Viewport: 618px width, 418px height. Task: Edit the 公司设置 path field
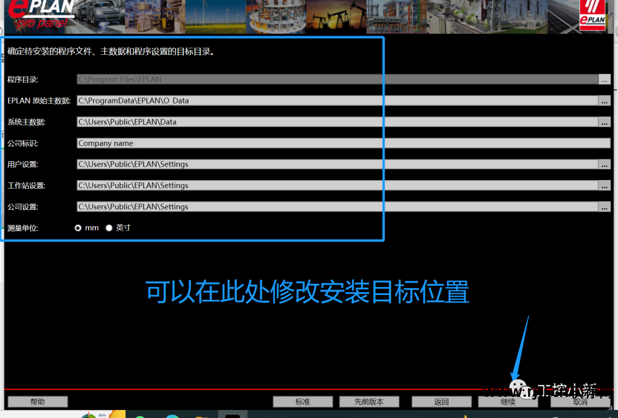point(338,206)
